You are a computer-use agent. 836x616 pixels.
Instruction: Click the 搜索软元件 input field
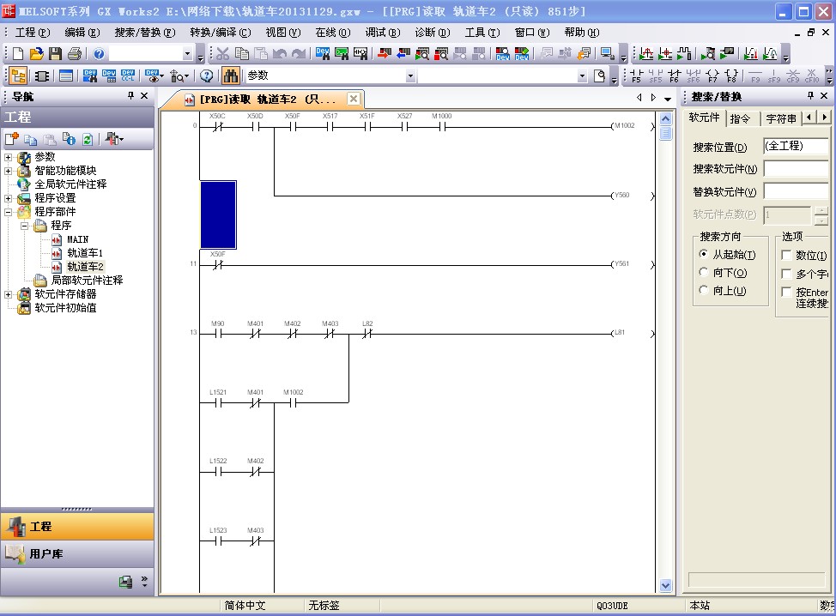tap(795, 169)
